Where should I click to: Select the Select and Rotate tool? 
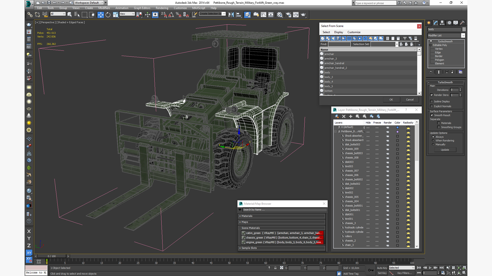(108, 15)
